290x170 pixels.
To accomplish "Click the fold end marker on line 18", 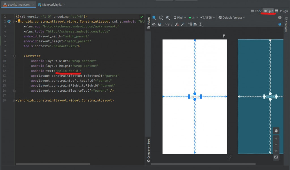I will click(14, 100).
